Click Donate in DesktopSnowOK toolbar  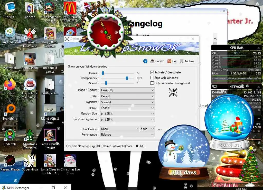[157, 61]
